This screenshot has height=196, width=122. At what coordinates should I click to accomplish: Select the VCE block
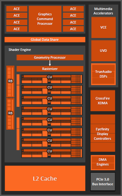[103, 28]
